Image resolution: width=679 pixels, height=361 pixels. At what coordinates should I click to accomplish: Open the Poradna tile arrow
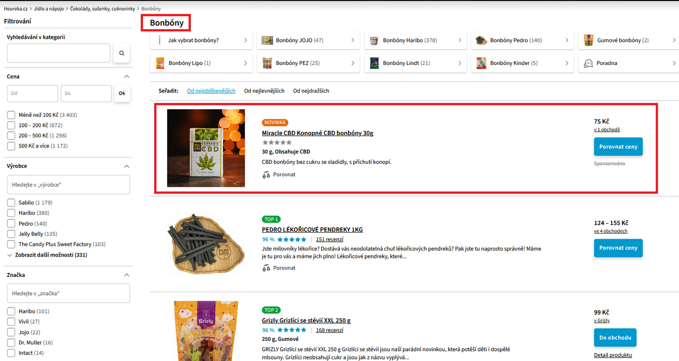click(x=674, y=63)
